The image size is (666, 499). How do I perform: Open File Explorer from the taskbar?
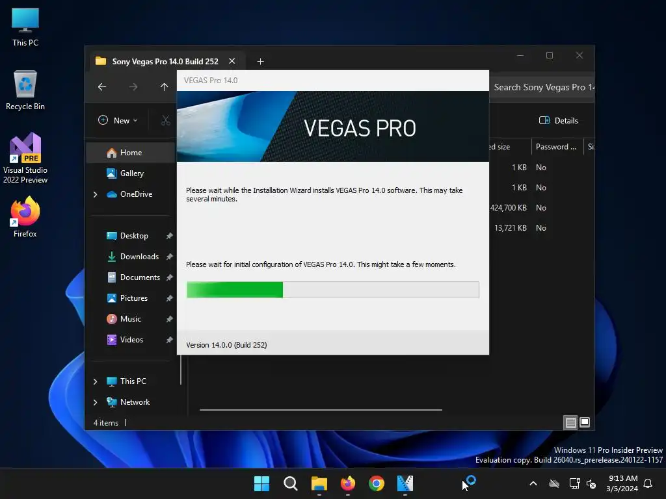[319, 483]
